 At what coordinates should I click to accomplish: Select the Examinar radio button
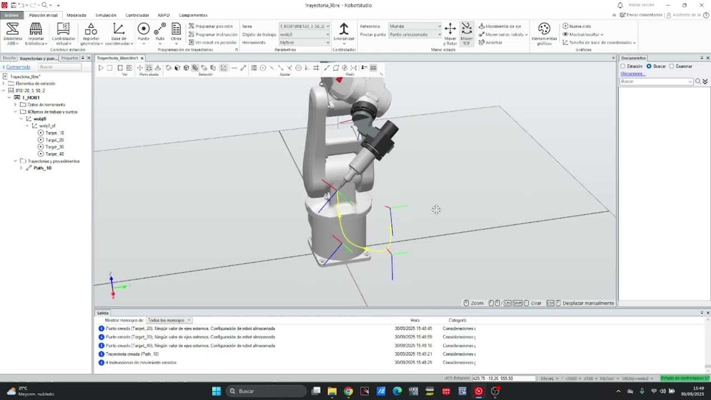tap(672, 66)
